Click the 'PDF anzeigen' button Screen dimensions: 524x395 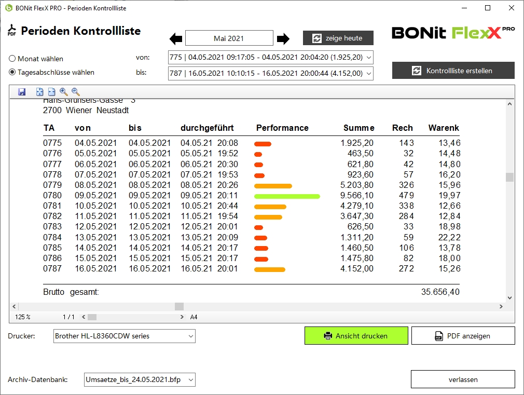pyautogui.click(x=463, y=336)
